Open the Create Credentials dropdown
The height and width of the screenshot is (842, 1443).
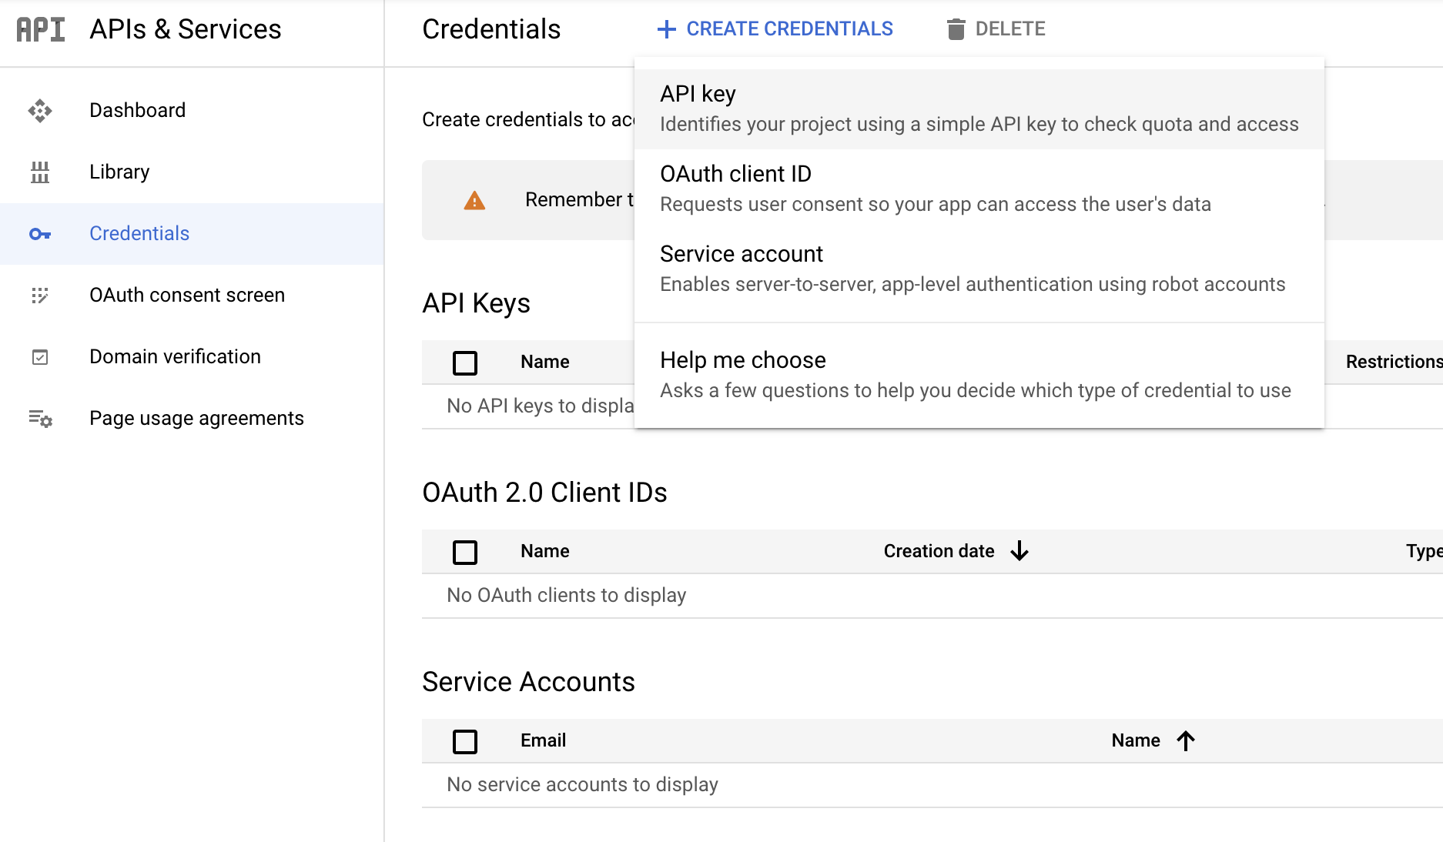click(775, 29)
